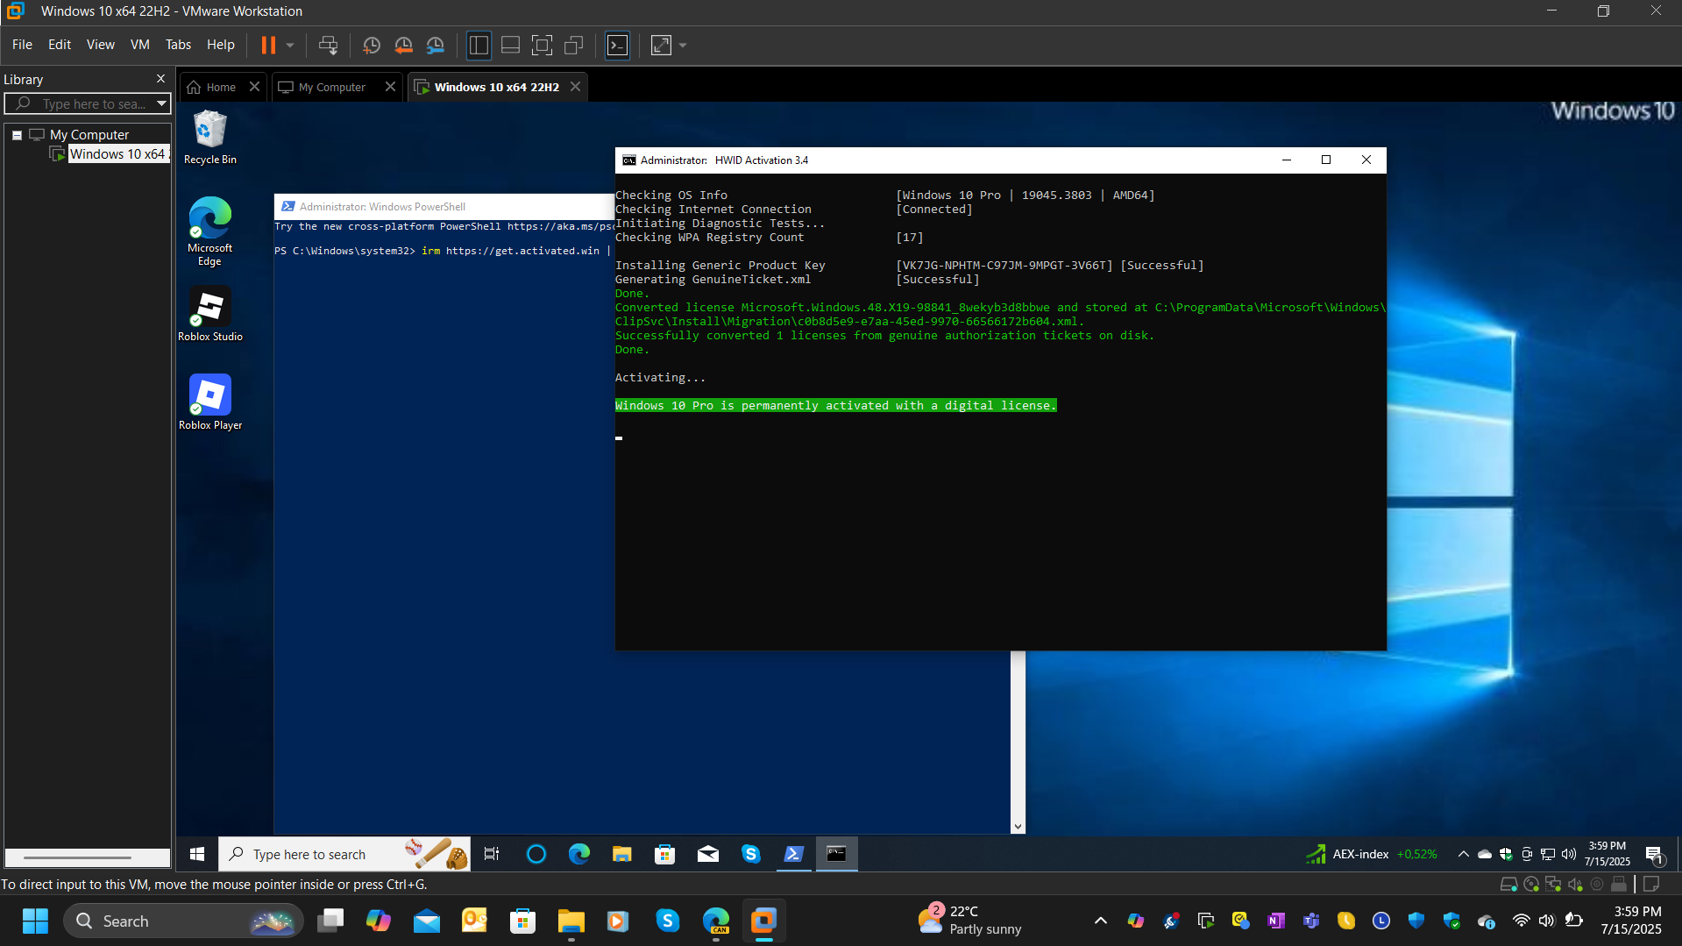Collapse the My Computer tree item
Image resolution: width=1682 pixels, height=946 pixels.
[x=17, y=134]
